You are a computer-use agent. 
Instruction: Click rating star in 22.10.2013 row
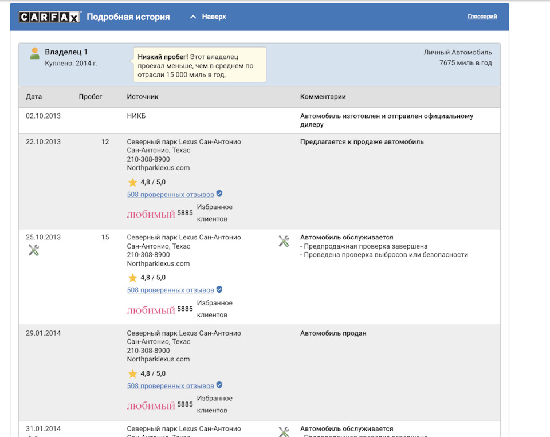(132, 182)
